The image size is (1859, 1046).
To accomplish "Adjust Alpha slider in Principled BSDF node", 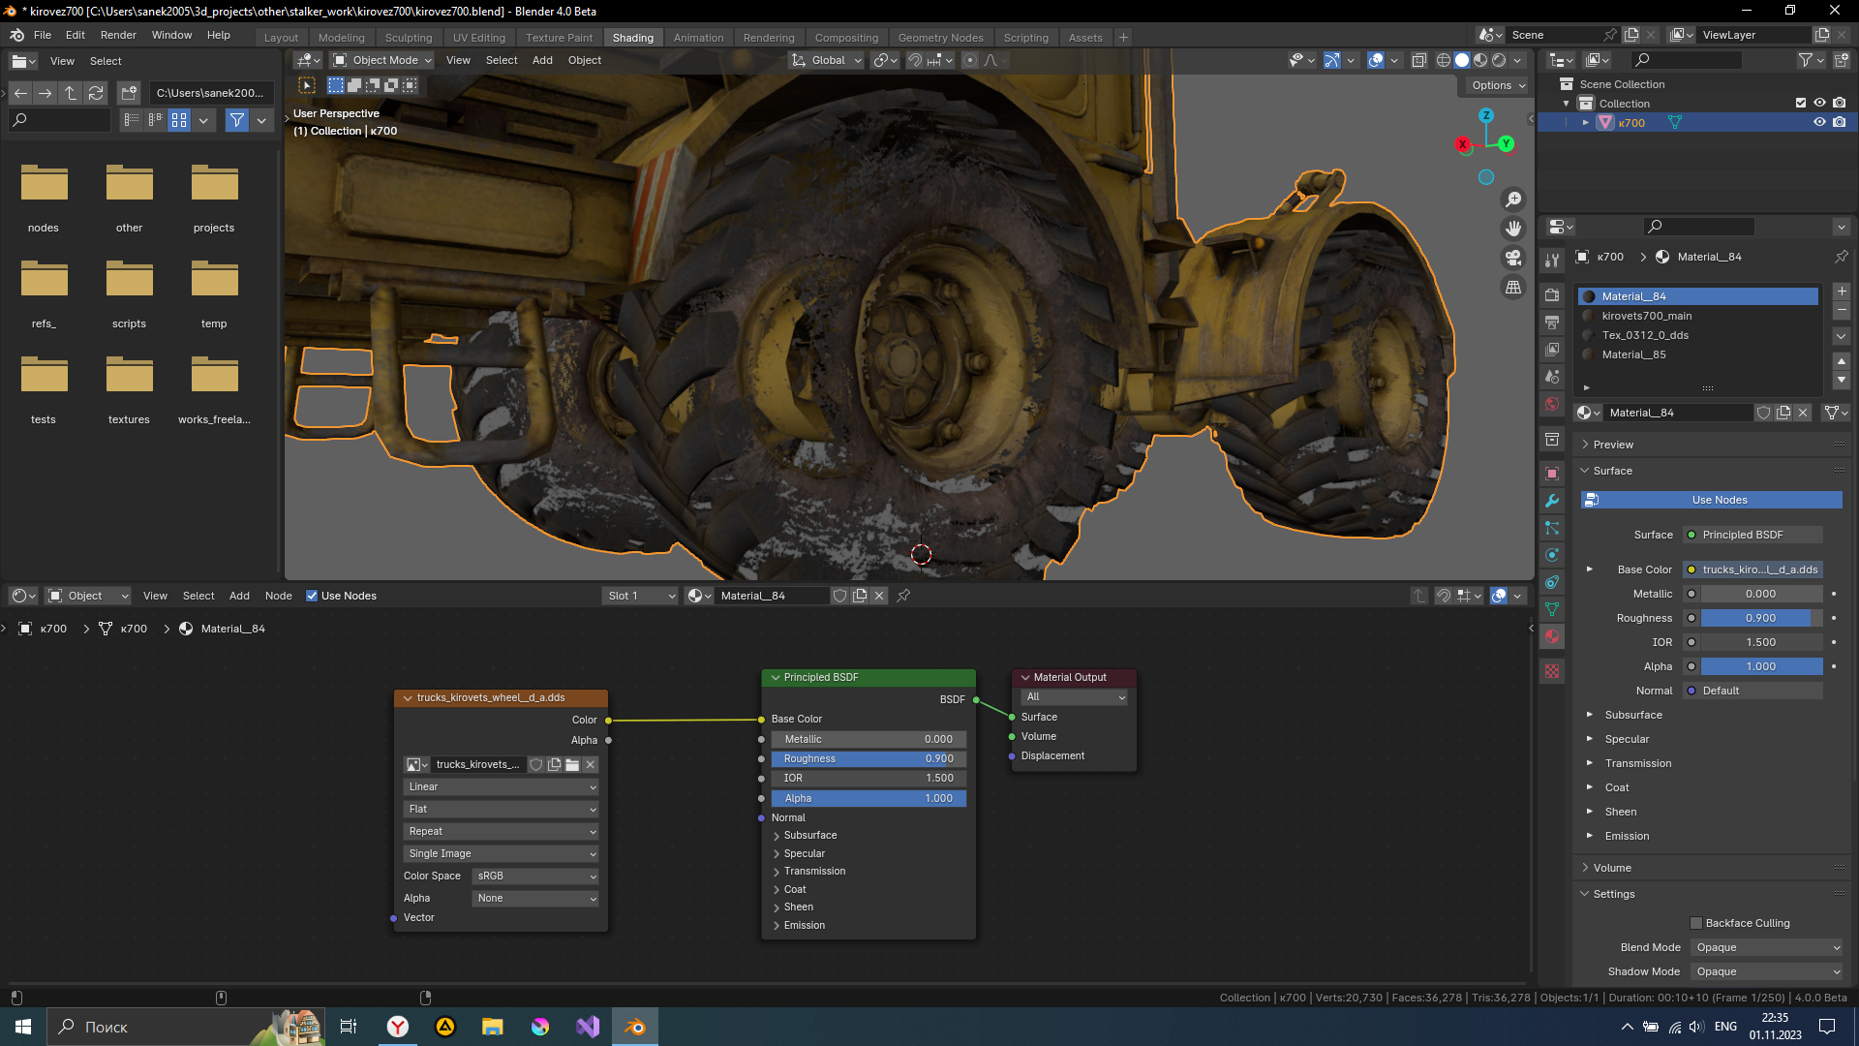I will tap(869, 798).
